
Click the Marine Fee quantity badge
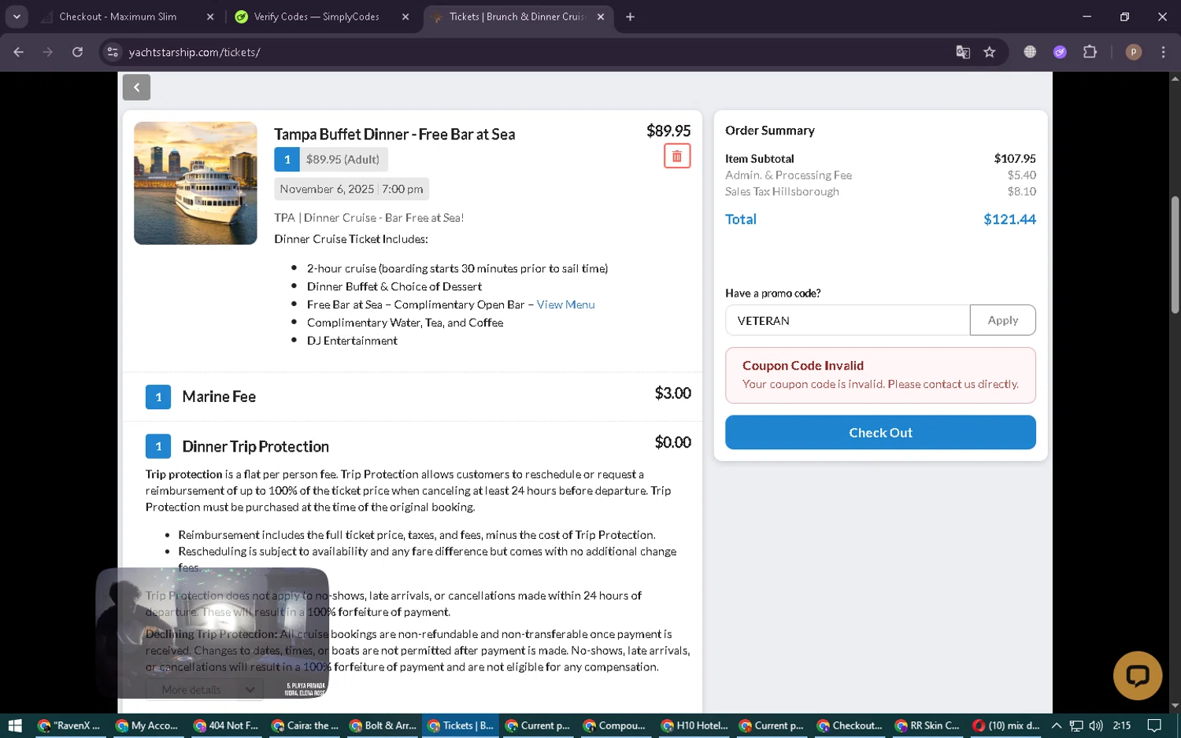[158, 397]
